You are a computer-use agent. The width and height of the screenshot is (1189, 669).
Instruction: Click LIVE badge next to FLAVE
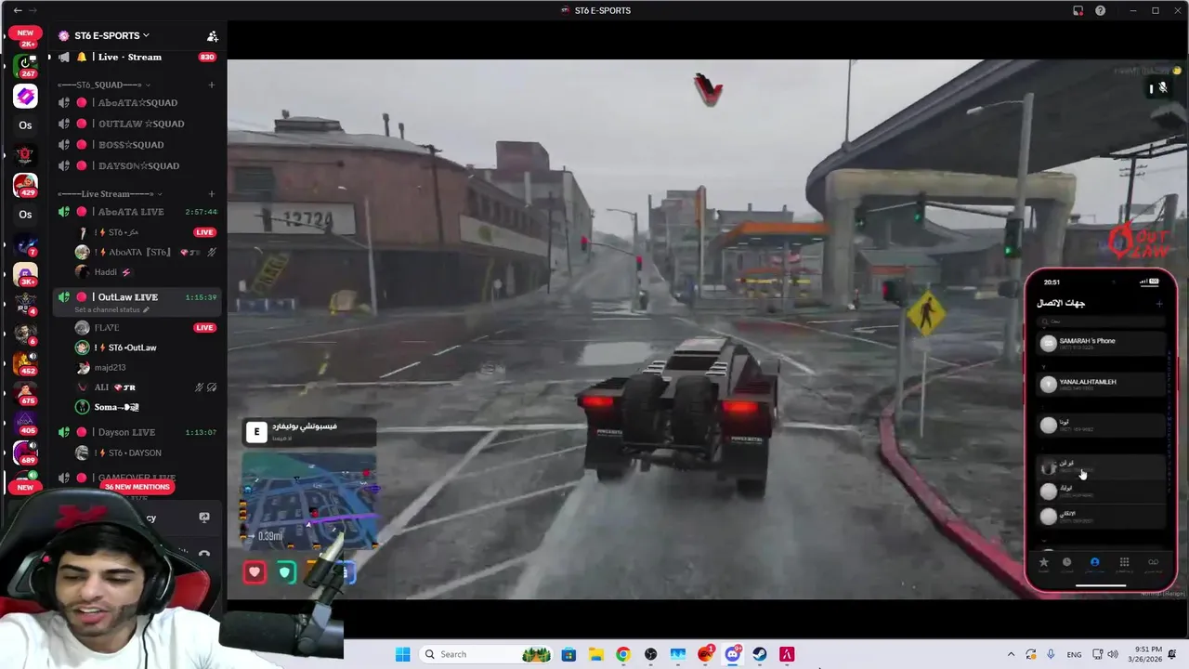coord(204,327)
